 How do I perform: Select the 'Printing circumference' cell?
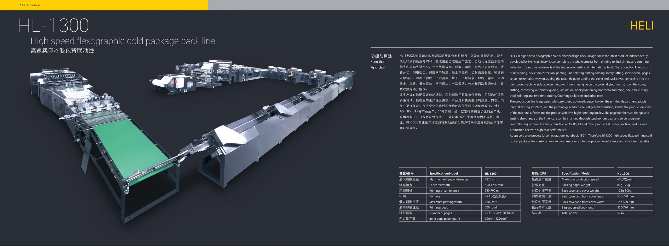point(444,191)
